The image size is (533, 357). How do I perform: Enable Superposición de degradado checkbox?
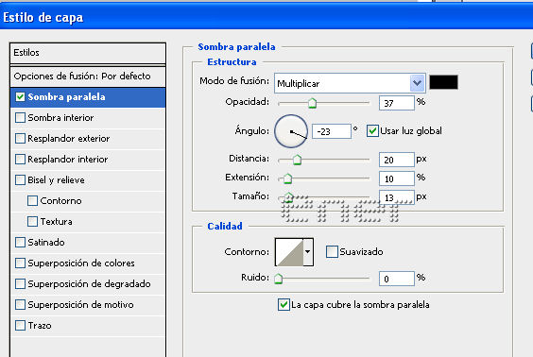pyautogui.click(x=20, y=283)
